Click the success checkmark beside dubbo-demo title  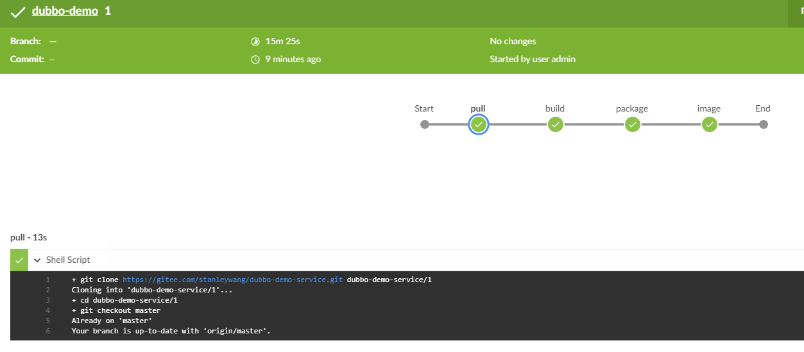[x=18, y=12]
